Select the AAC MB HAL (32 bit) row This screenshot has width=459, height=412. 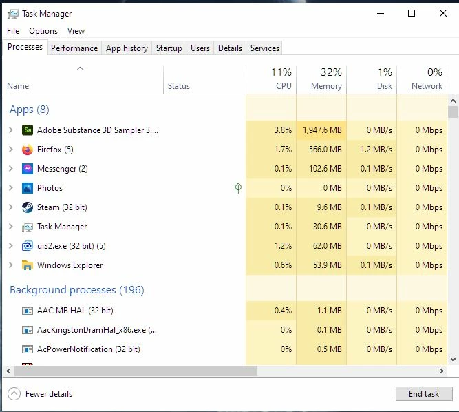click(x=225, y=311)
